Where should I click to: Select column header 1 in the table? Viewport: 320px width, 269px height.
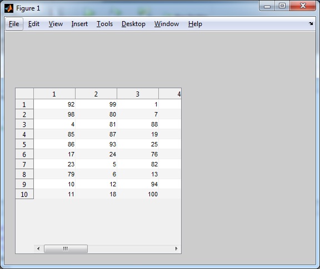(54, 94)
